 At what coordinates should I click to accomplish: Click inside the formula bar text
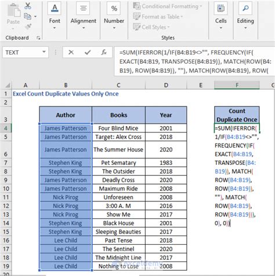pos(194,61)
